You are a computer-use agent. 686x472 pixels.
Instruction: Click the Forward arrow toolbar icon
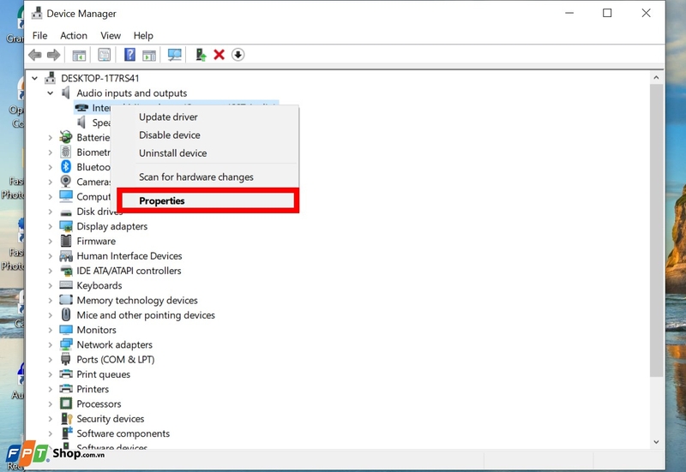(x=53, y=55)
